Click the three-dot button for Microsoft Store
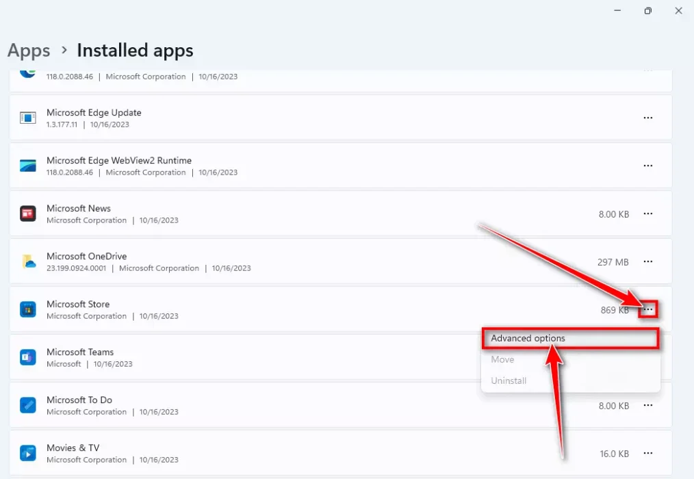Image resolution: width=694 pixels, height=479 pixels. [648, 309]
